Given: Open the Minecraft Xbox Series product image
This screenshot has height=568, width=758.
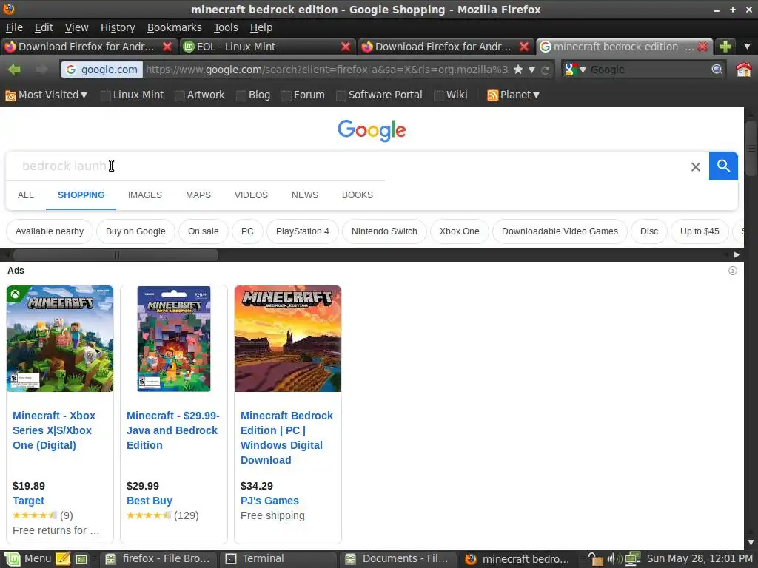Looking at the screenshot, I should coord(60,339).
